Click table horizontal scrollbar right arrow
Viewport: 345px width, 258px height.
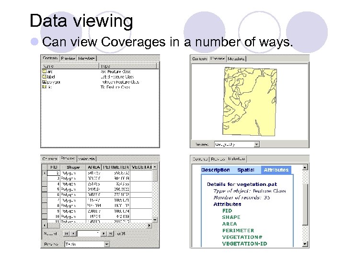149,226
